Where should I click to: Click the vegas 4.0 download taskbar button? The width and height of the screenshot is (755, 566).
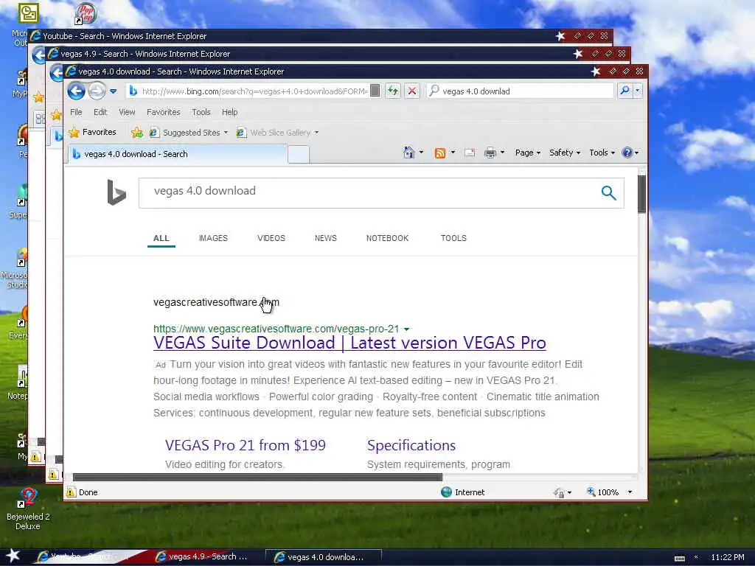(x=324, y=557)
